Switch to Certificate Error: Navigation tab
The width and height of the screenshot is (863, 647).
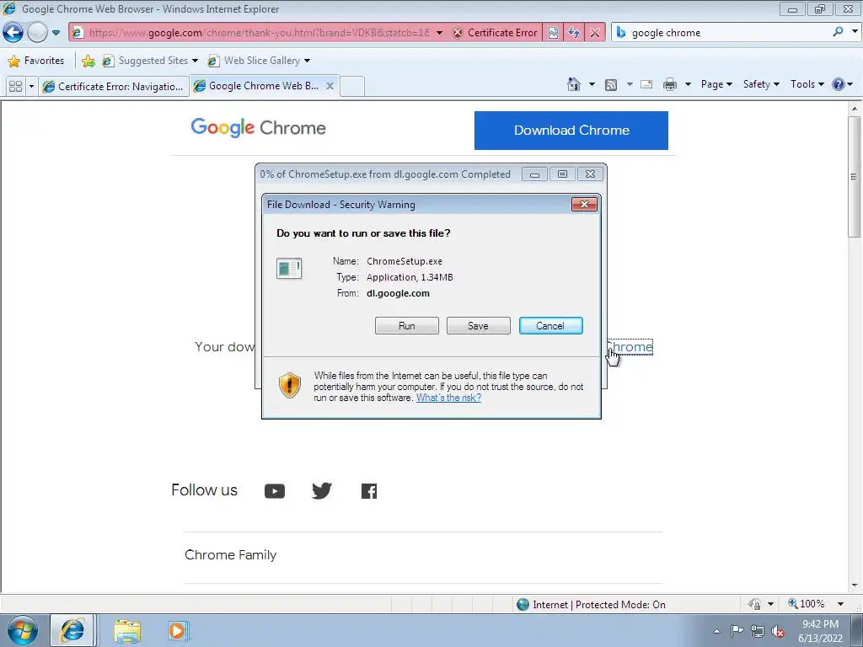pos(114,87)
